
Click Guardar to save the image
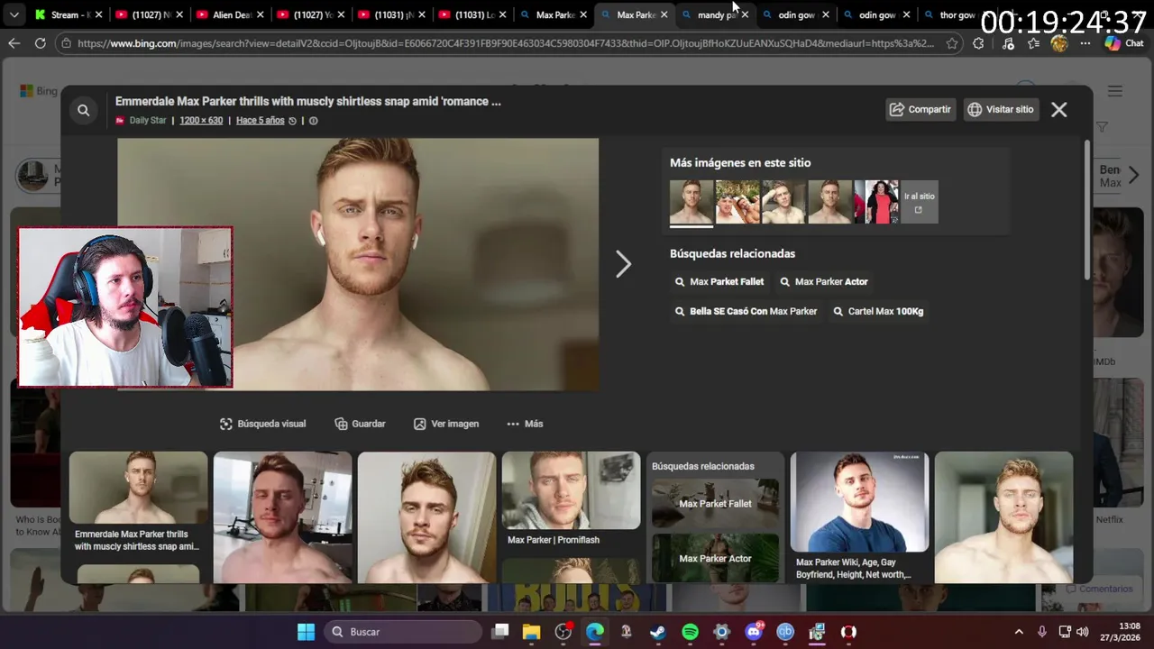[x=360, y=424]
